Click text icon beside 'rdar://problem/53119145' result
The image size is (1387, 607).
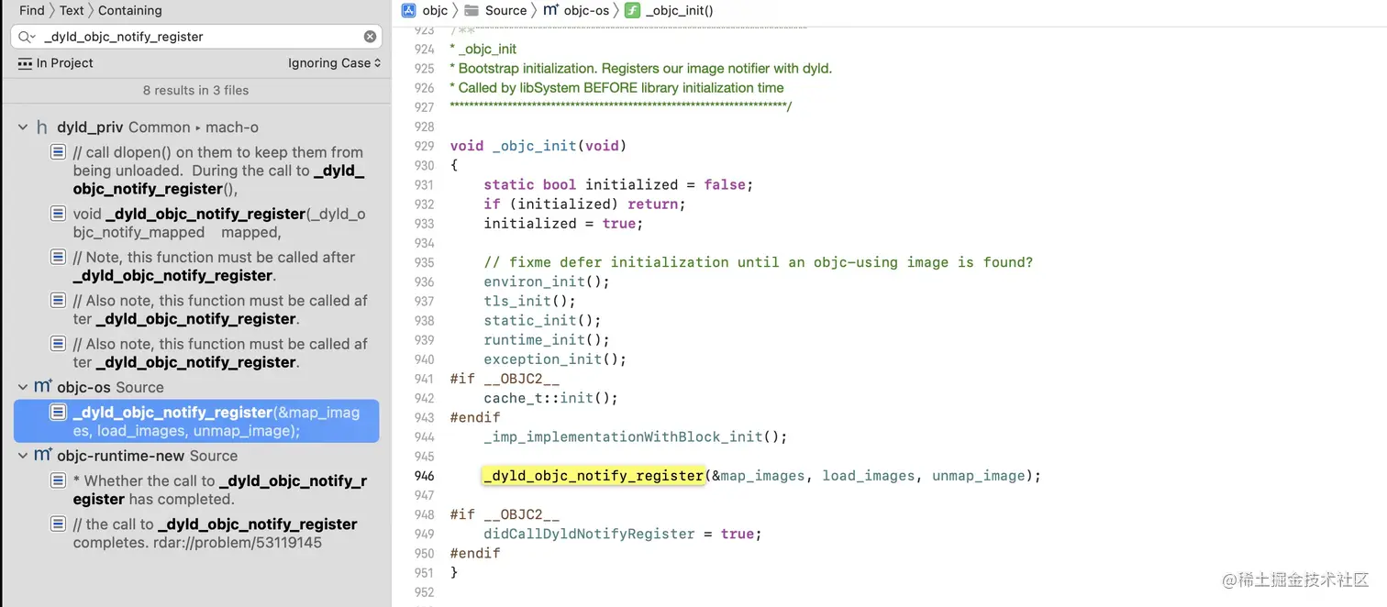coord(58,524)
